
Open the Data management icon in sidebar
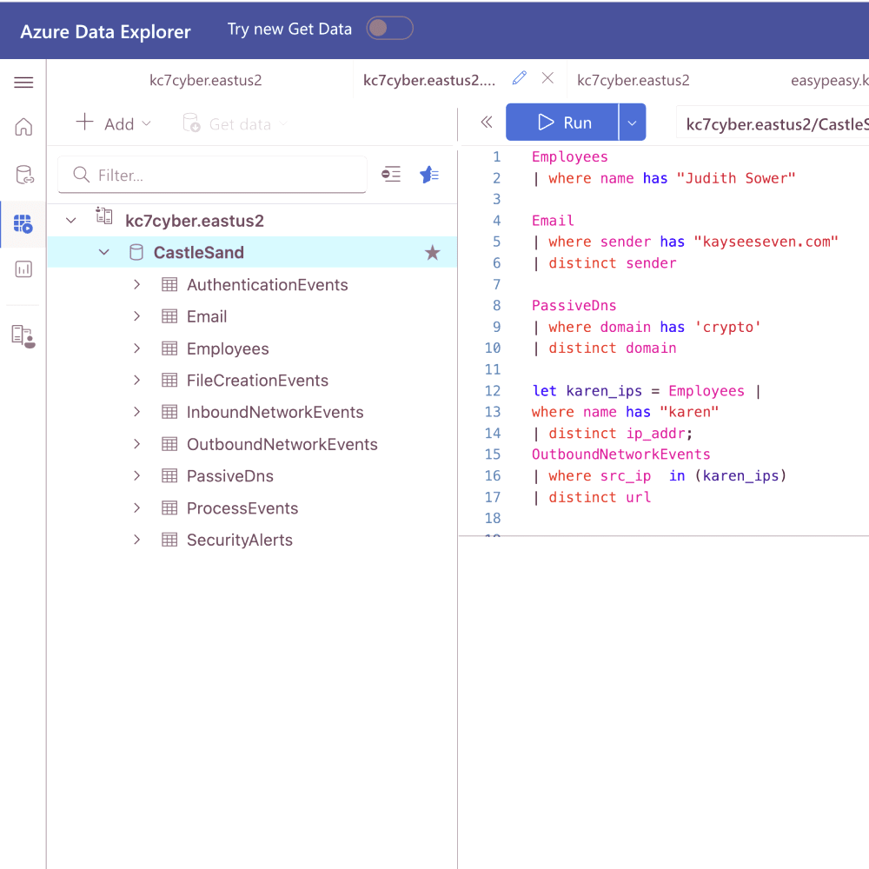(x=23, y=175)
